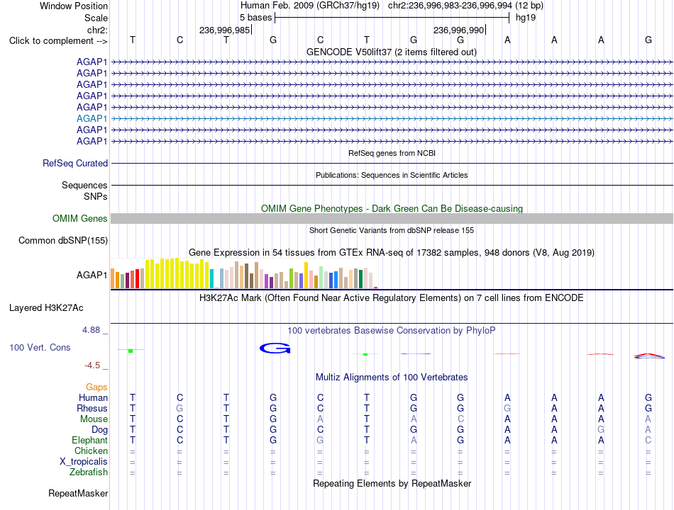Click the 'SNPs' label under Sequences

pos(96,196)
